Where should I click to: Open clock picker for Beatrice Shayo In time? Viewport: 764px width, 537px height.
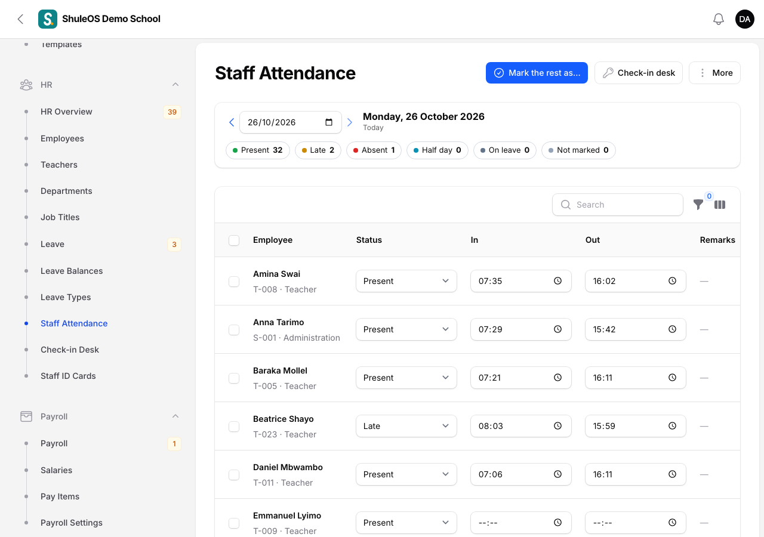pyautogui.click(x=557, y=426)
